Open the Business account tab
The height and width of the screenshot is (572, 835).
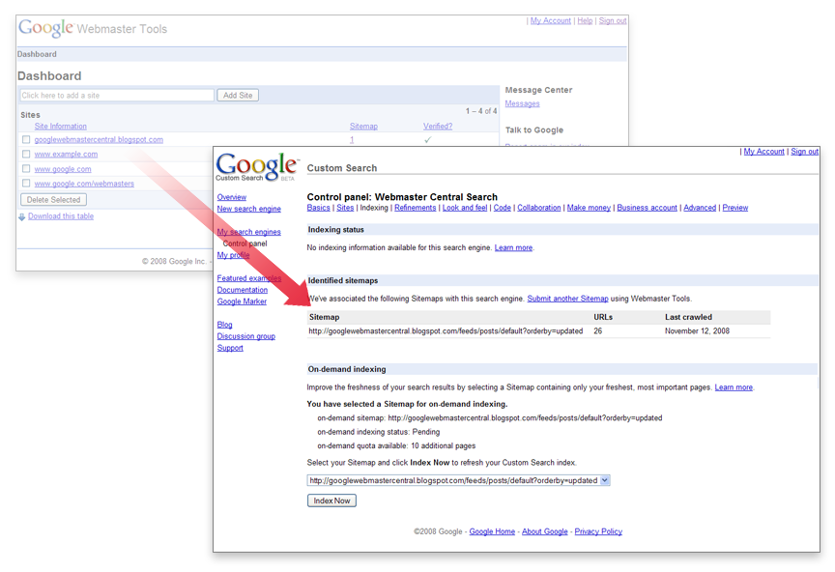coord(647,208)
